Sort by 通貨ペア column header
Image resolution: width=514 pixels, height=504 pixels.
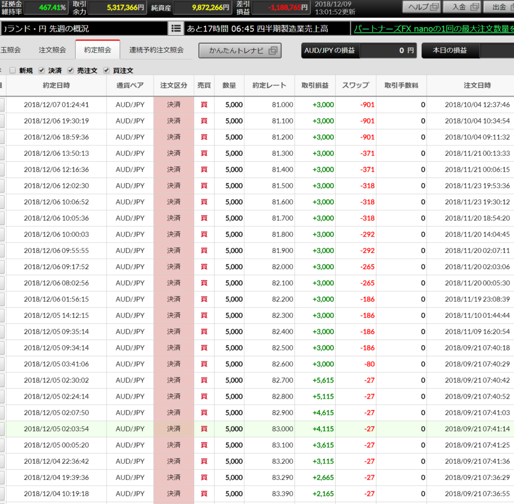click(130, 85)
